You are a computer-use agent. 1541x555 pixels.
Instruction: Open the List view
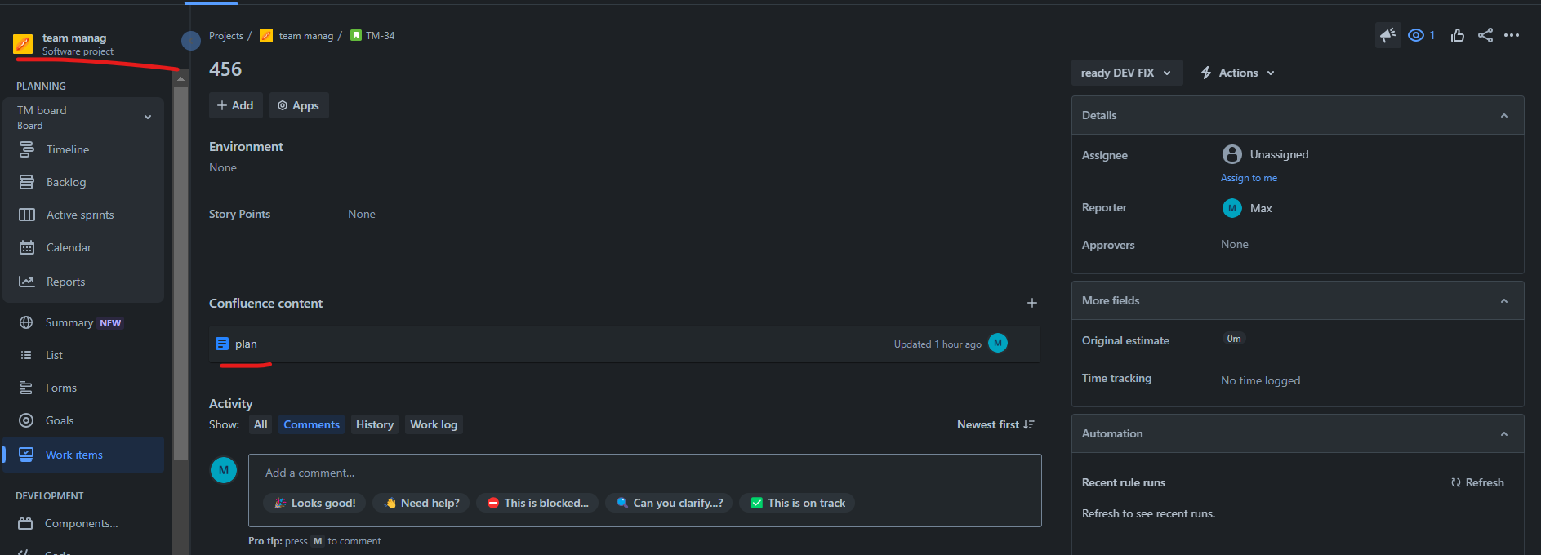click(54, 355)
